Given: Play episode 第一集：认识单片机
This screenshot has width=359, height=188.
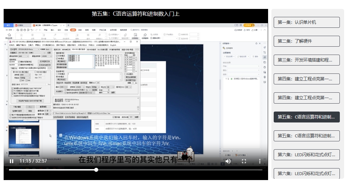Looking at the screenshot, I should point(306,22).
